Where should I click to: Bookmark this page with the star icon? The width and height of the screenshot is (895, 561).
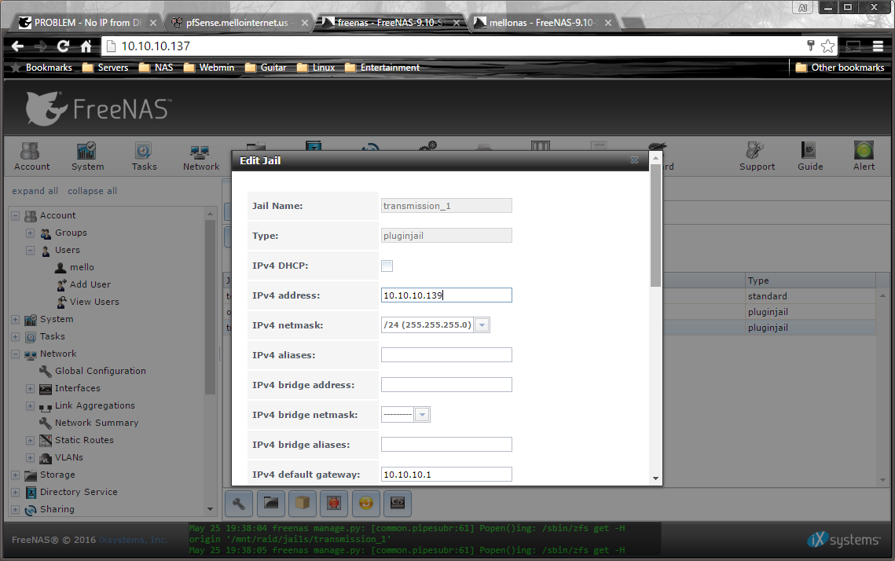(827, 46)
